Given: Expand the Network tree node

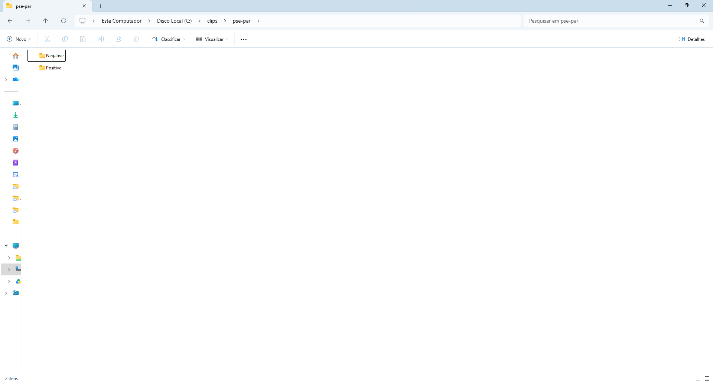Looking at the screenshot, I should pyautogui.click(x=6, y=293).
